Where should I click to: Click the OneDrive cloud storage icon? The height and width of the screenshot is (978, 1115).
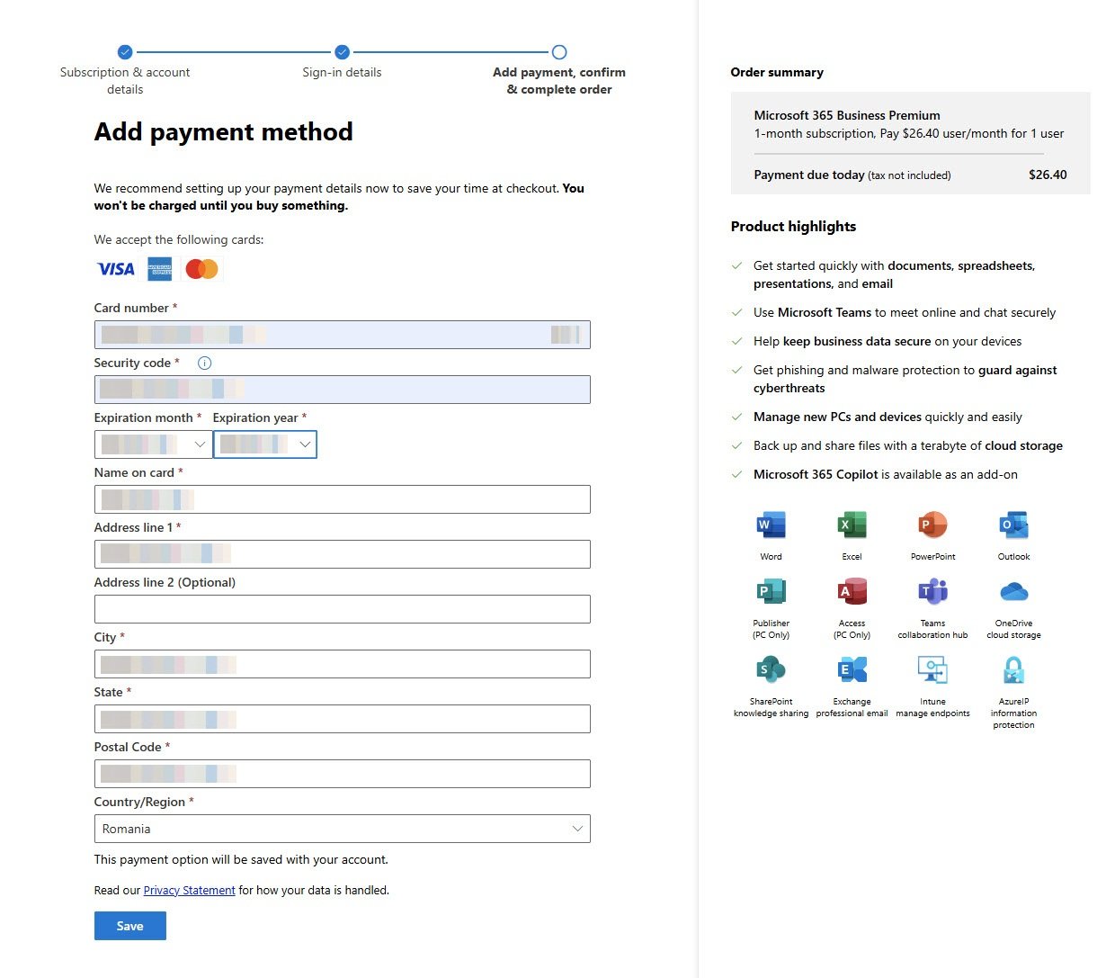[1013, 592]
